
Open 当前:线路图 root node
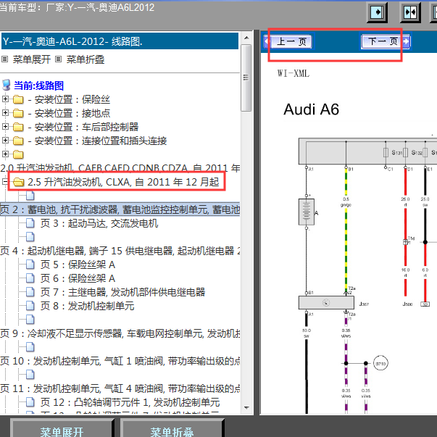tap(38, 86)
